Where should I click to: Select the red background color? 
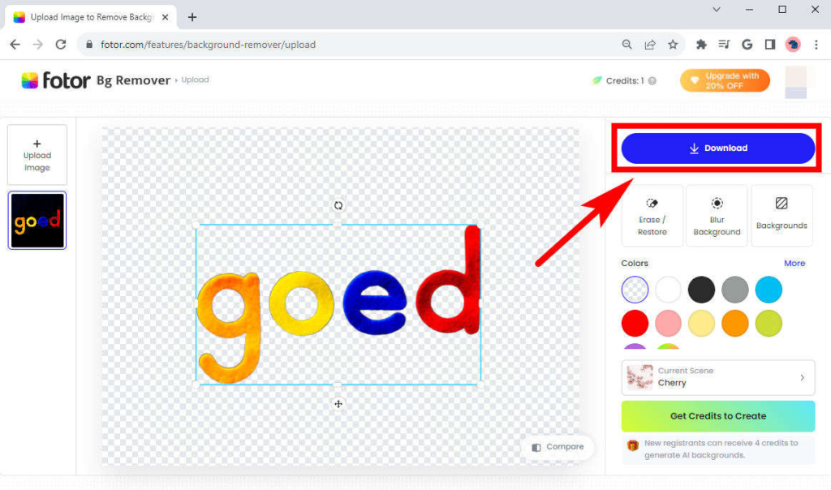[x=635, y=323]
